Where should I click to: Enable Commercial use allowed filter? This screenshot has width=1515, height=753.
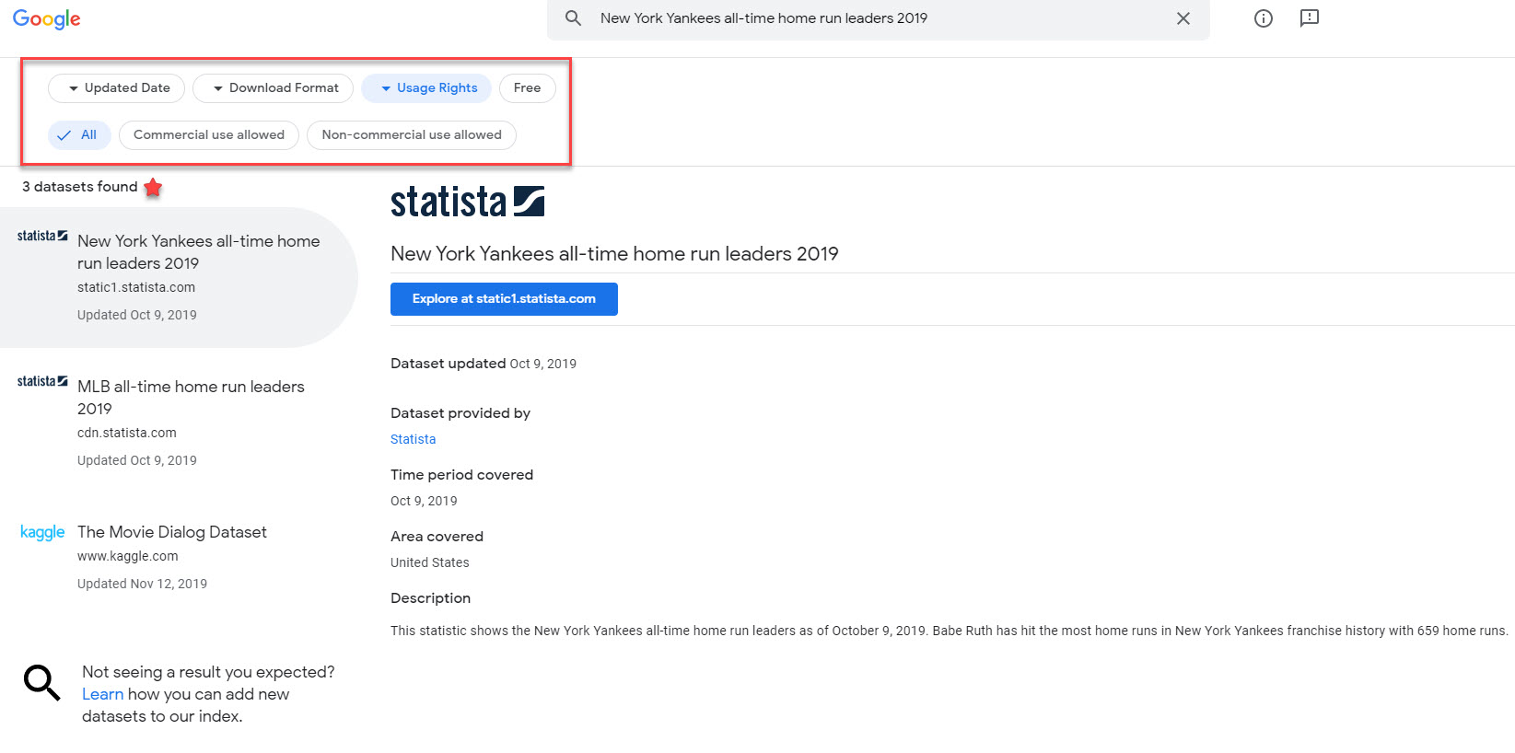tap(209, 135)
